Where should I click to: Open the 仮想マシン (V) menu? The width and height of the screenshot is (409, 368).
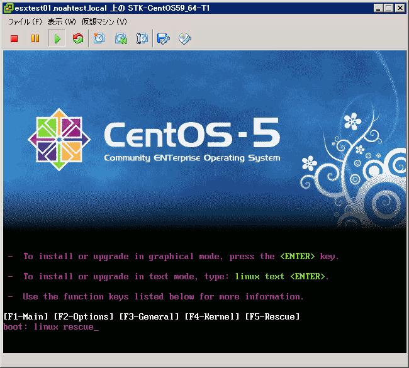tap(104, 22)
